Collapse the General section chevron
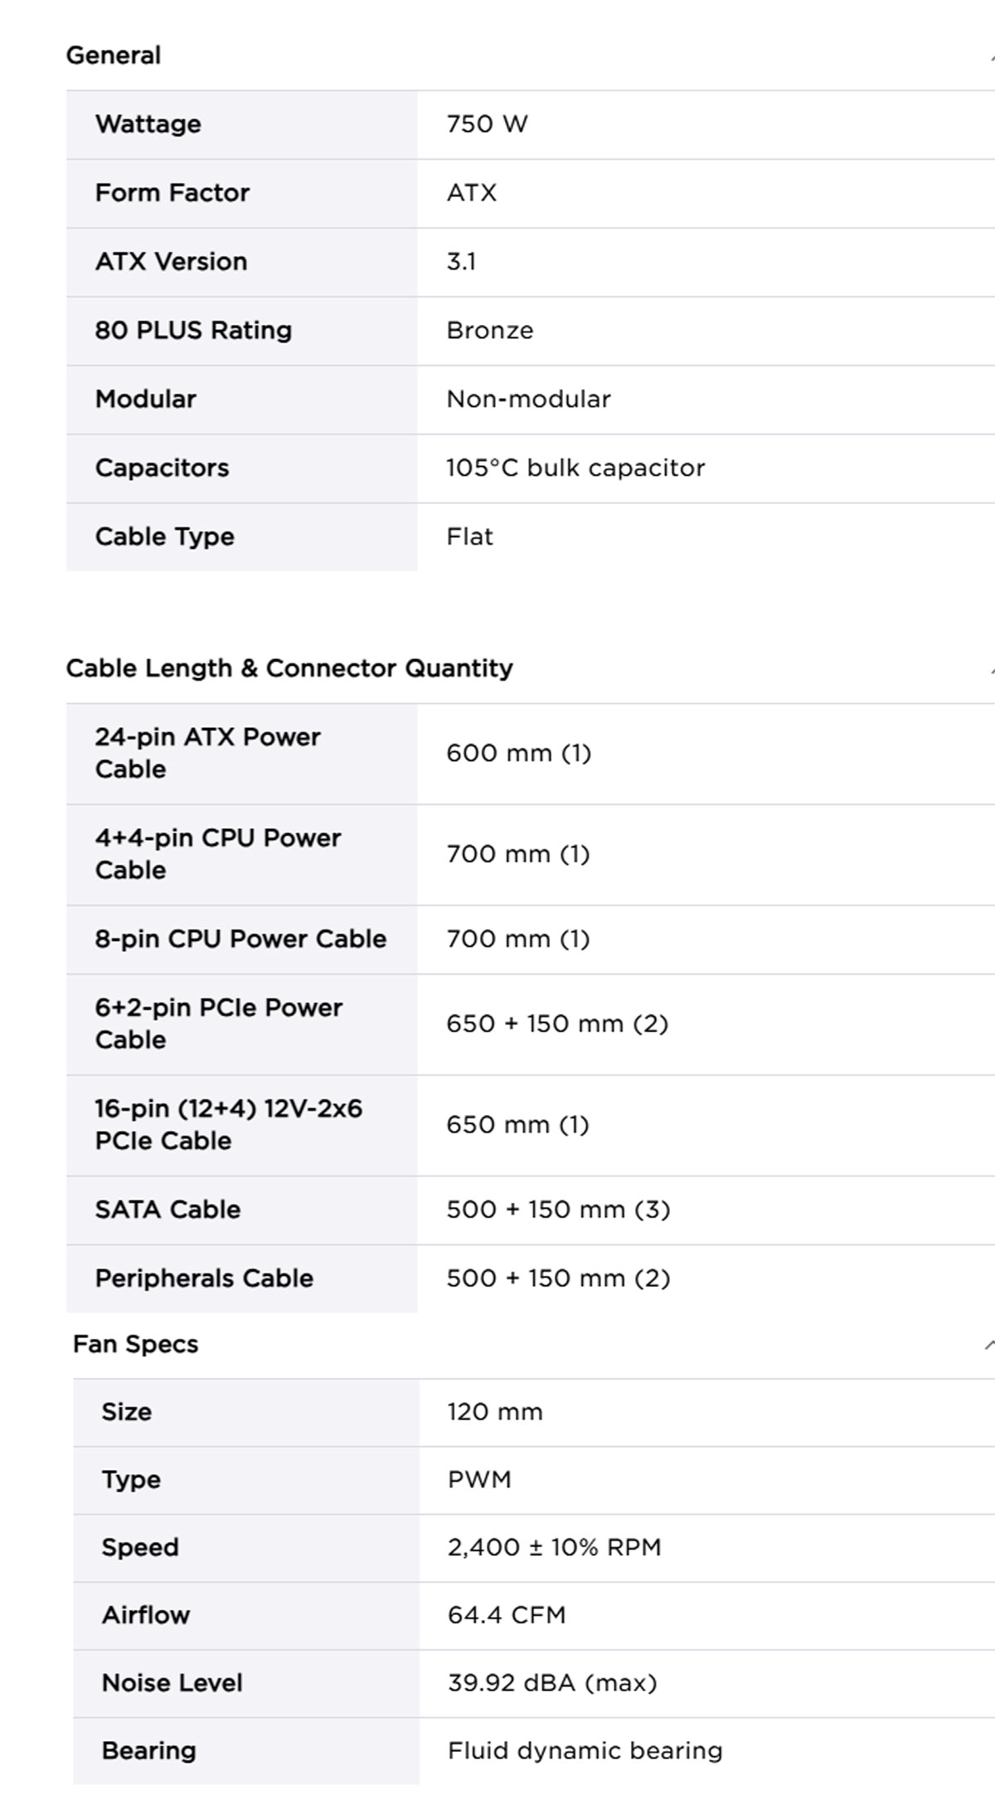The height and width of the screenshot is (1809, 995). [991, 56]
